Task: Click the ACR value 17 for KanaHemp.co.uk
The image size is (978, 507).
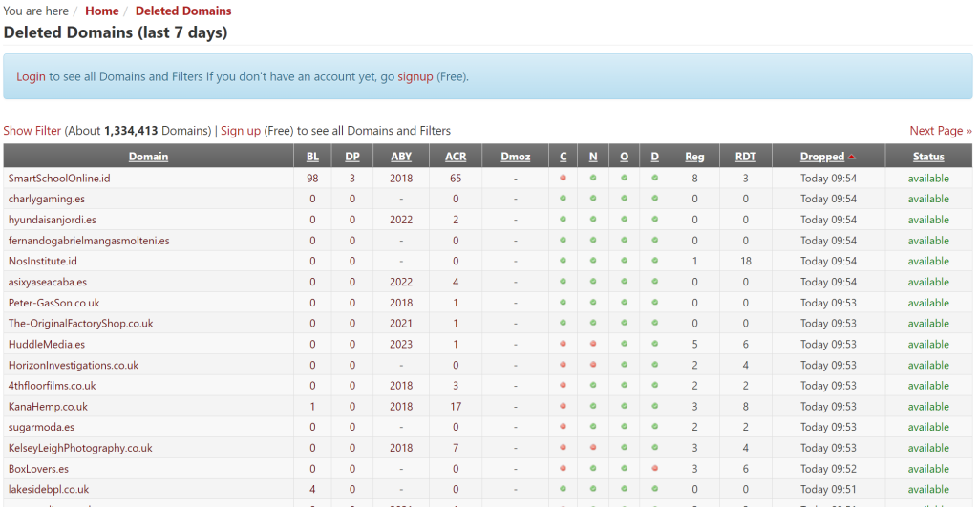Action: click(x=456, y=406)
